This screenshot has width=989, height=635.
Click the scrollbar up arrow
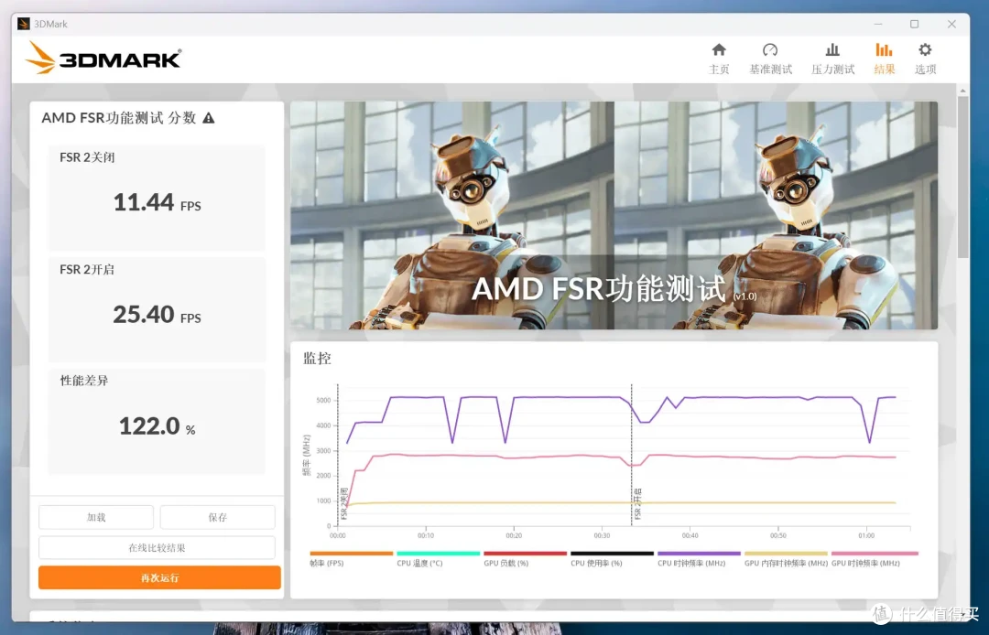click(x=962, y=91)
